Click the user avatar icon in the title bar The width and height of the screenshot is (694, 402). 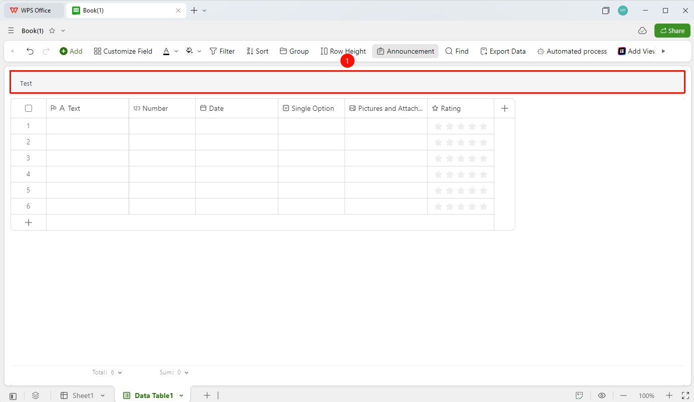(623, 10)
